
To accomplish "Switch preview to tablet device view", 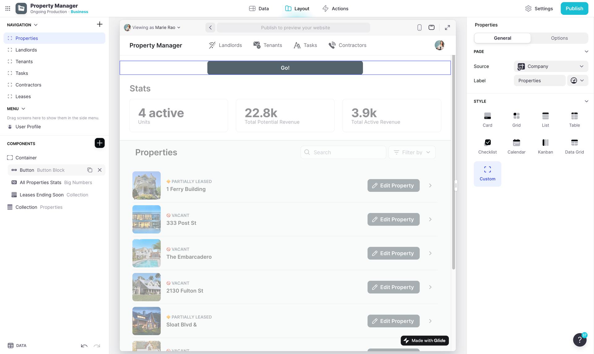I will [x=431, y=27].
